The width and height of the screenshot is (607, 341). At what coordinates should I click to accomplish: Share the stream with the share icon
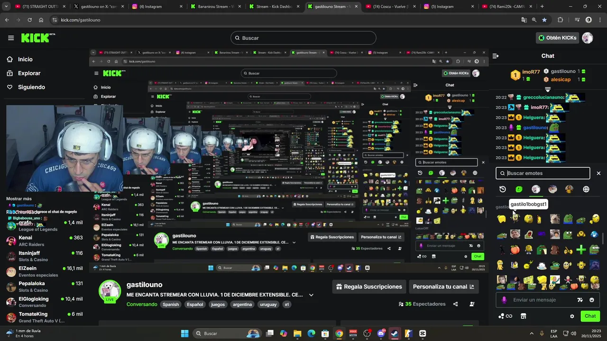[455, 304]
